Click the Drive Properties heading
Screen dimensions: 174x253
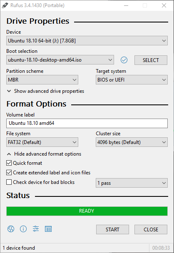[38, 21]
